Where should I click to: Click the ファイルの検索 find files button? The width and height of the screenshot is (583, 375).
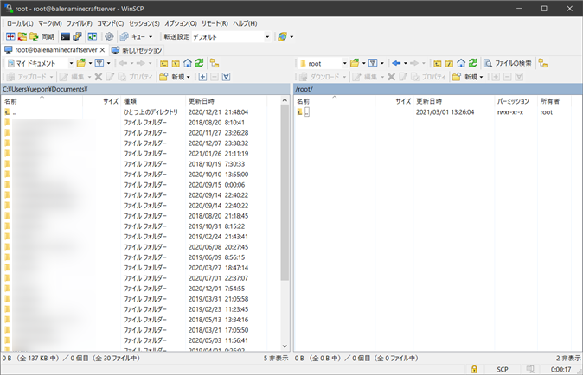click(508, 63)
